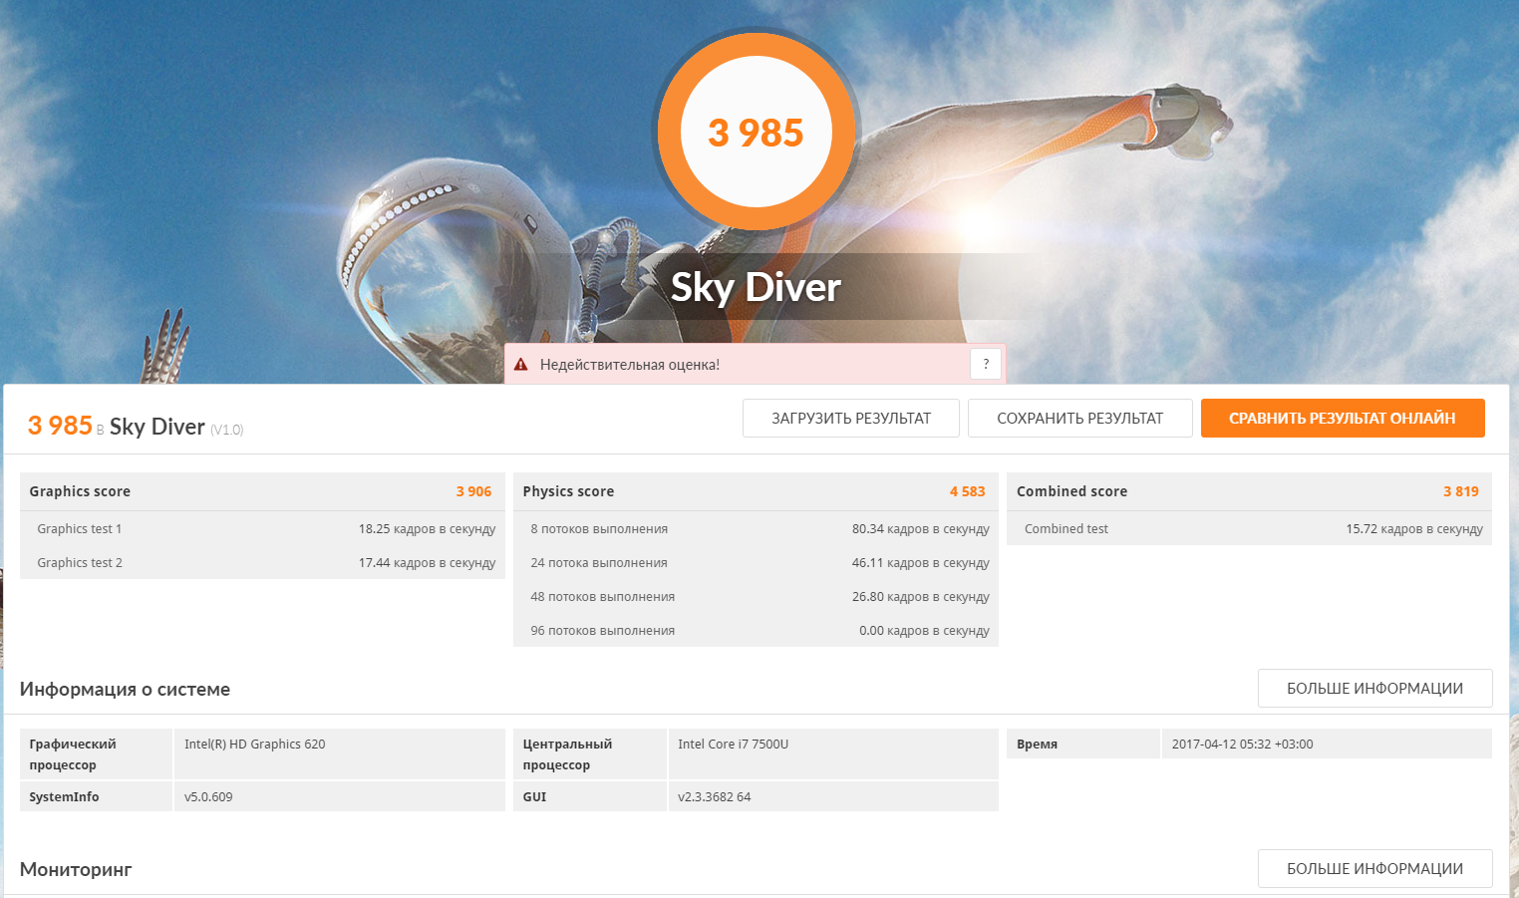Image resolution: width=1519 pixels, height=898 pixels.
Task: Select the Graphics test 1 row label
Action: point(80,529)
